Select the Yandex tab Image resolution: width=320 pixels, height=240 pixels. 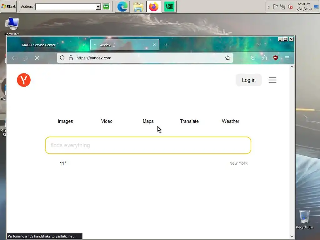click(125, 45)
